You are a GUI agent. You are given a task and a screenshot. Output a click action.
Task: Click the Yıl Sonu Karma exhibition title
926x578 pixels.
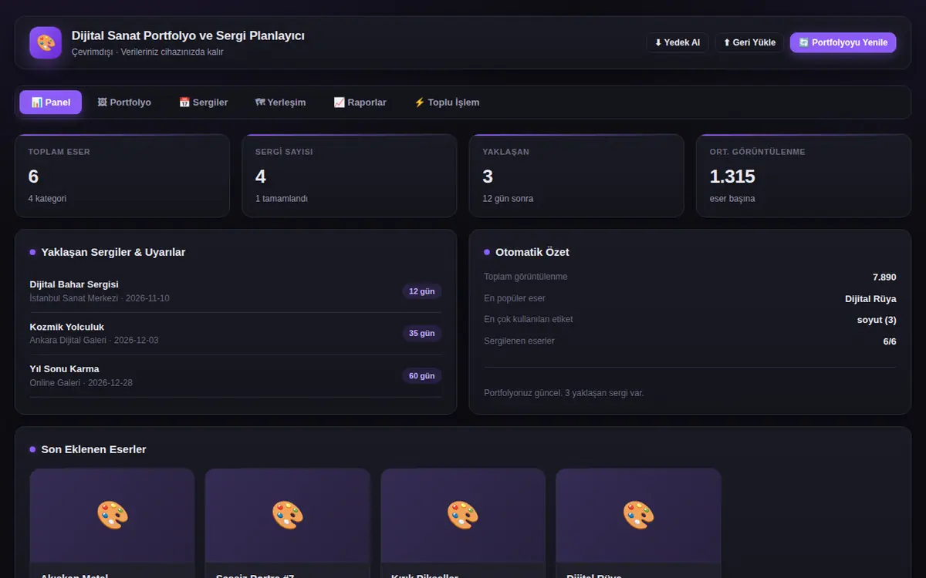point(65,369)
